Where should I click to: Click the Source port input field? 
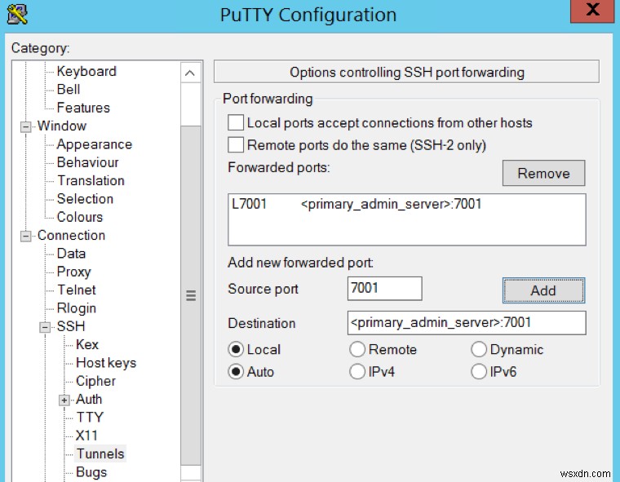point(384,288)
